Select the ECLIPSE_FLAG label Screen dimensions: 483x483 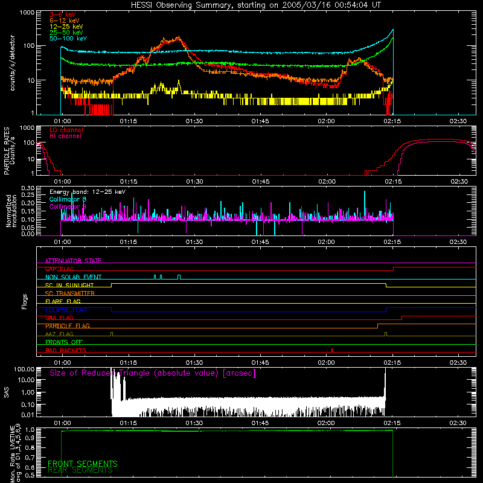tap(66, 310)
